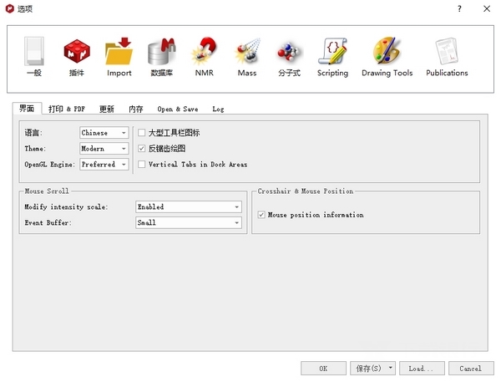The width and height of the screenshot is (501, 382).
Task: Toggle the 反锯齿绘图 checkbox
Action: (142, 149)
